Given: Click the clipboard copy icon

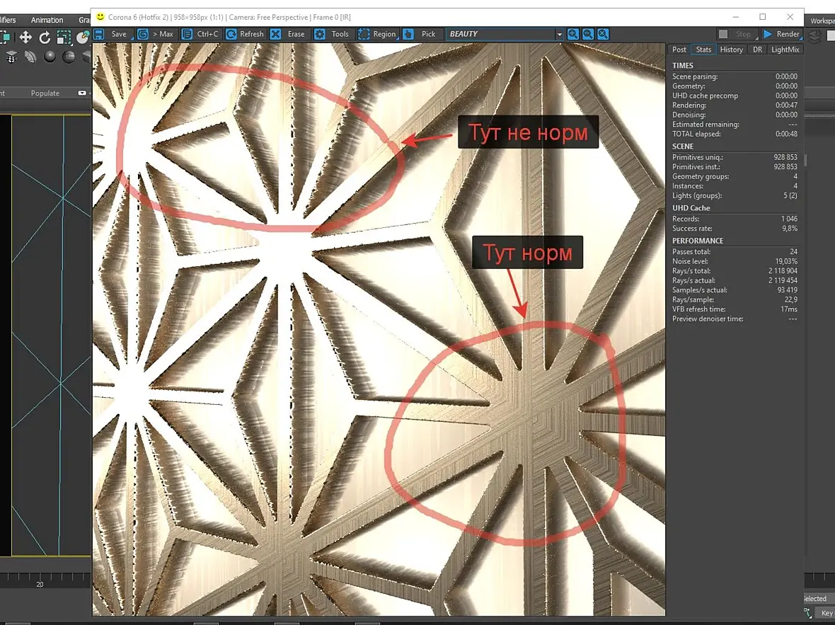Looking at the screenshot, I should [187, 34].
